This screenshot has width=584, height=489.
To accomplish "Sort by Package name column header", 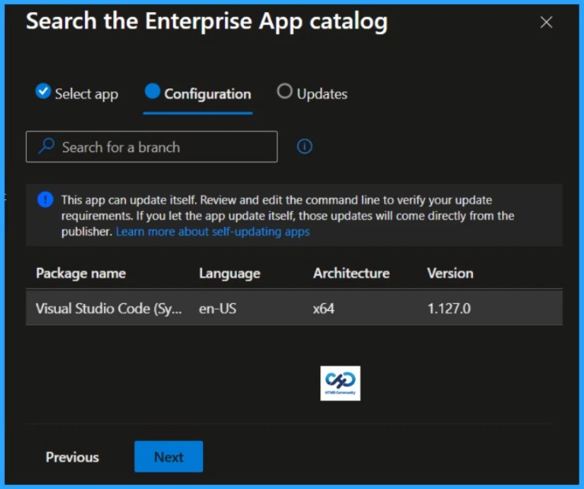I will click(x=81, y=273).
